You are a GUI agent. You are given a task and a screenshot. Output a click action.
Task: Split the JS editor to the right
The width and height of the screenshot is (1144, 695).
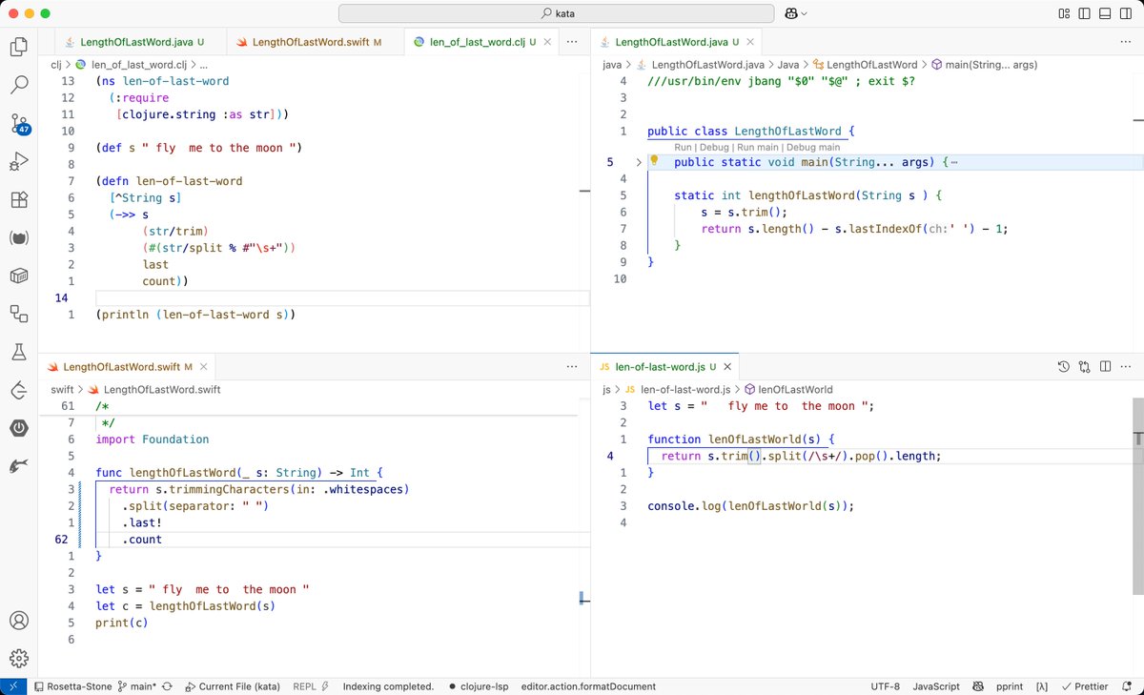1106,366
